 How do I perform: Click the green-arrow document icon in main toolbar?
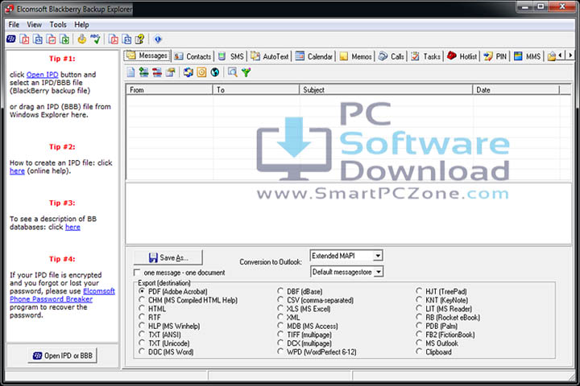[x=64, y=39]
